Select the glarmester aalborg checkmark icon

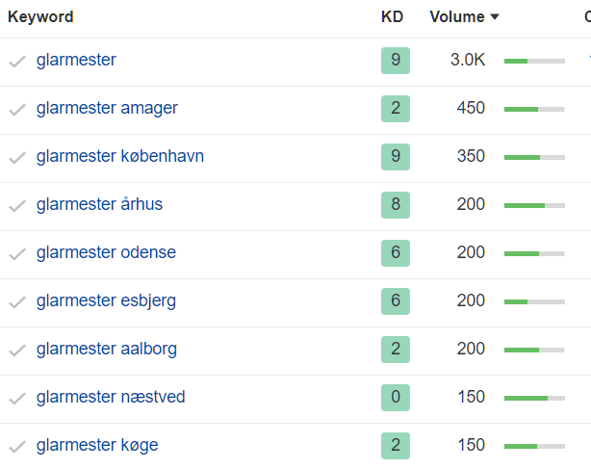point(17,351)
